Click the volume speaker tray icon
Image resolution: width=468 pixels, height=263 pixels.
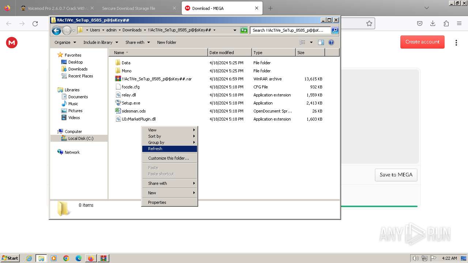pos(416,258)
